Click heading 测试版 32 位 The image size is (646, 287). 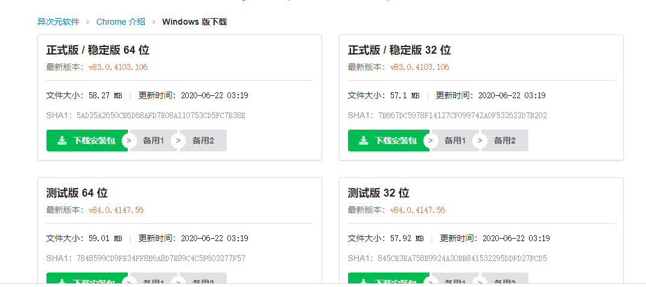pyautogui.click(x=379, y=193)
